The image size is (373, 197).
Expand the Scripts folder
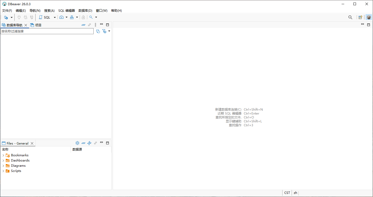tap(3, 171)
